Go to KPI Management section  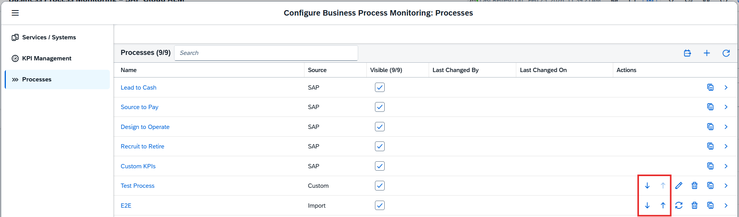[47, 58]
